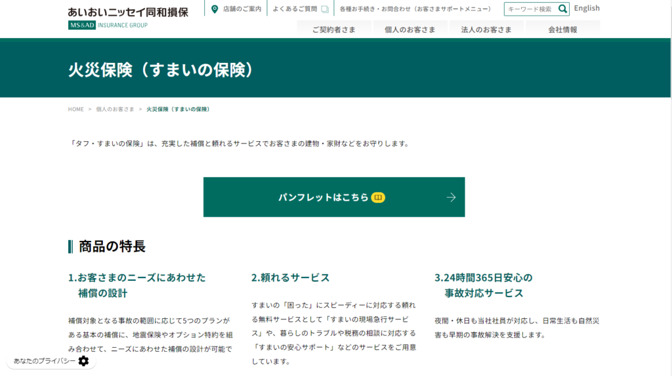Click the external window icon beside よくあるご質問

pos(325,9)
